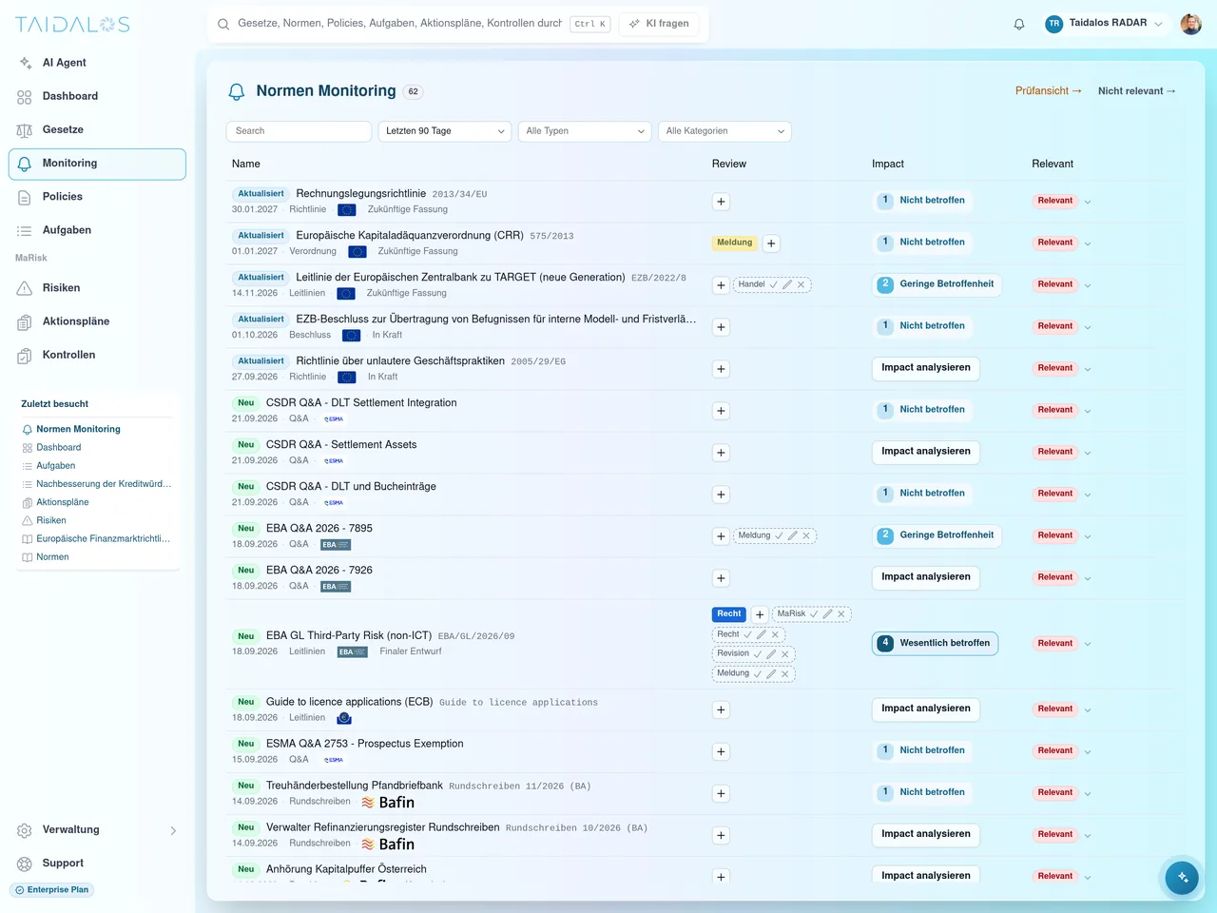This screenshot has width=1217, height=913.
Task: Click Wesentlich betroffen impact badge
Action: pos(935,644)
